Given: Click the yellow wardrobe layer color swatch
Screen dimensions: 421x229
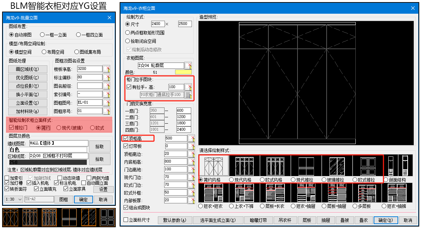Looking at the screenshot, I should pos(183,72).
